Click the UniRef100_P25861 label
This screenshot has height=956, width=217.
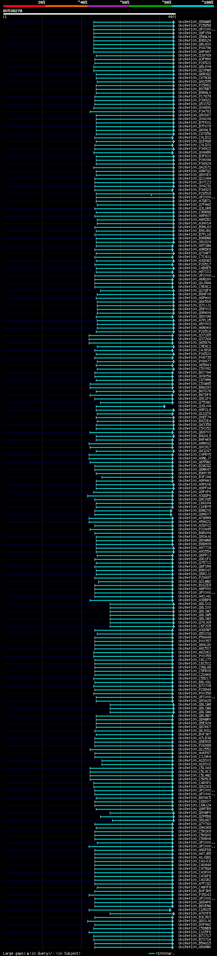[x=195, y=85]
